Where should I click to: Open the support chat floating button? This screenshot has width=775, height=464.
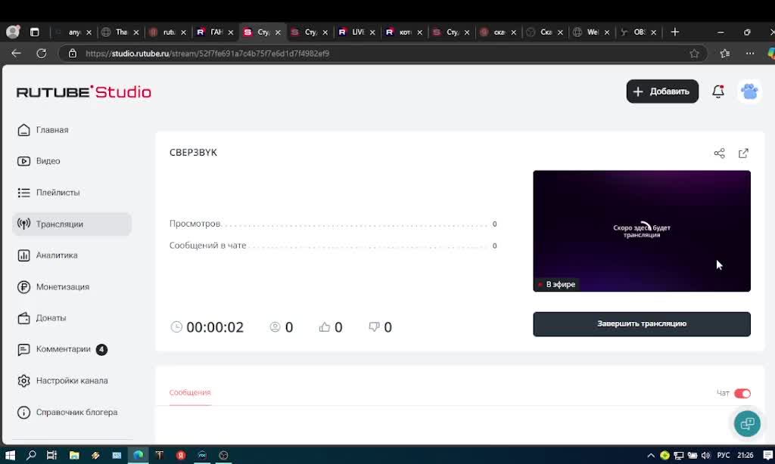tap(747, 423)
